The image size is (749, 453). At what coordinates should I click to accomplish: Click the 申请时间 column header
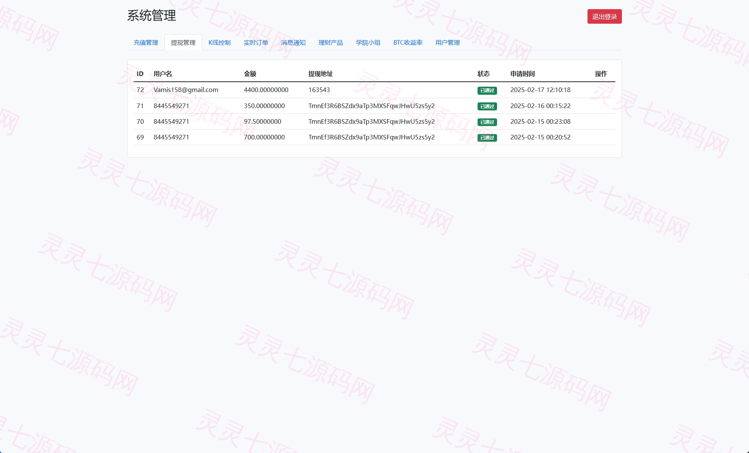click(523, 74)
